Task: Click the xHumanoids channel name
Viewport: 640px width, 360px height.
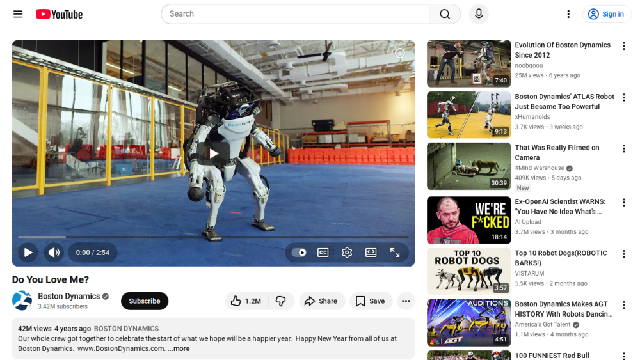Action: (x=532, y=116)
